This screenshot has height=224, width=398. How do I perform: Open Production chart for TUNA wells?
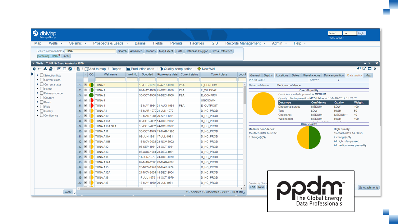pyautogui.click(x=141, y=69)
